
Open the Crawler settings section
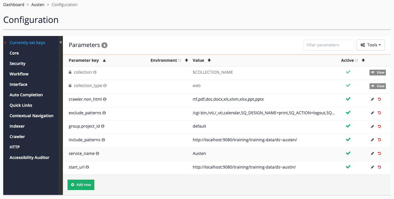[x=17, y=137]
